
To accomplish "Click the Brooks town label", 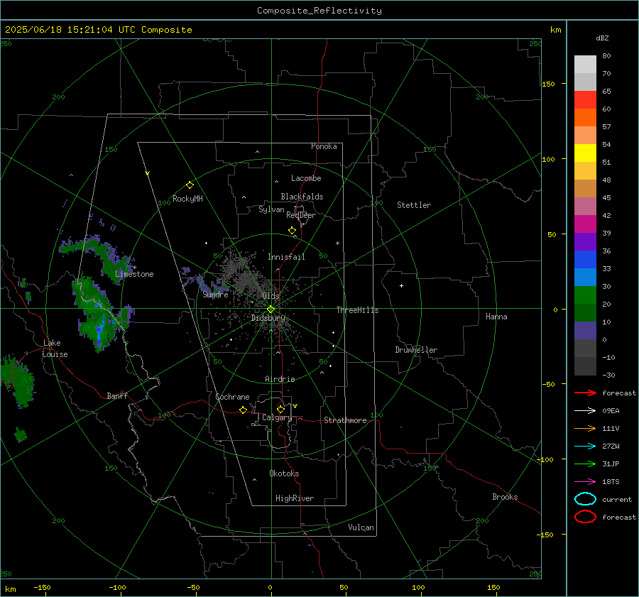I will [505, 497].
